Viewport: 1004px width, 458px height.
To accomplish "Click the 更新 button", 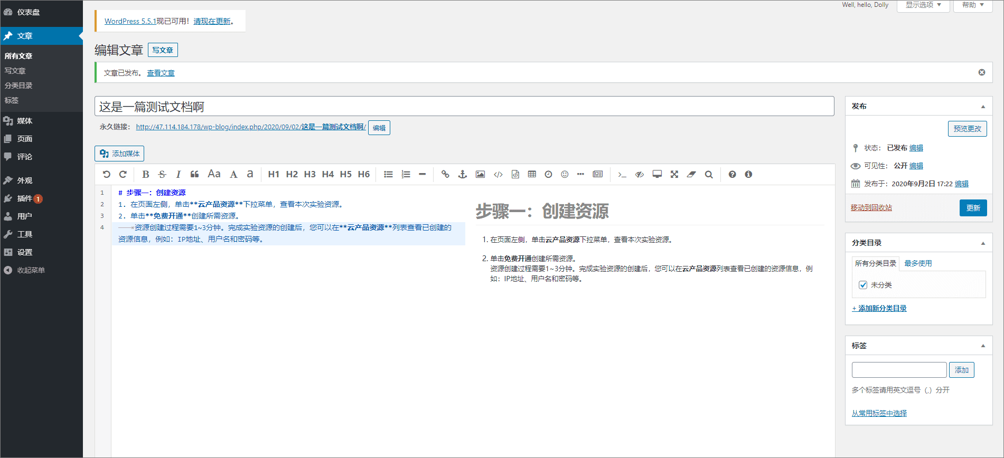I will point(973,208).
